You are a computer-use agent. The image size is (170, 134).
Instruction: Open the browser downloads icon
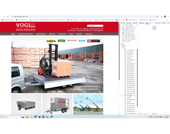coord(162,17)
